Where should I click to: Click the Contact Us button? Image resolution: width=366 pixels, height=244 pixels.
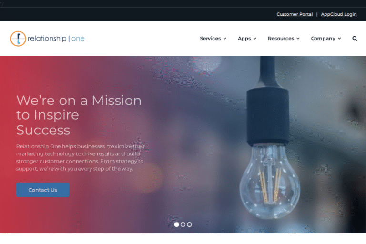43,190
